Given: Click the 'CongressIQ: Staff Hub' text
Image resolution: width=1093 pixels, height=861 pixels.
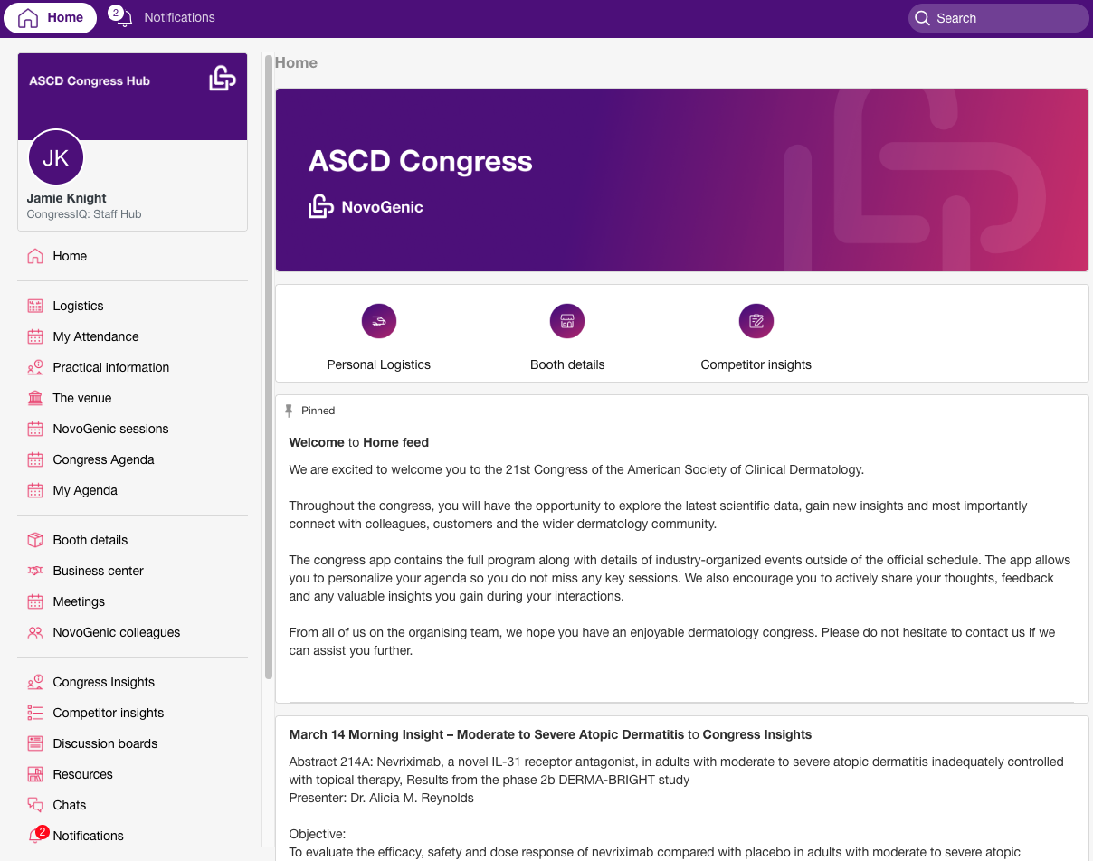Looking at the screenshot, I should pos(84,214).
